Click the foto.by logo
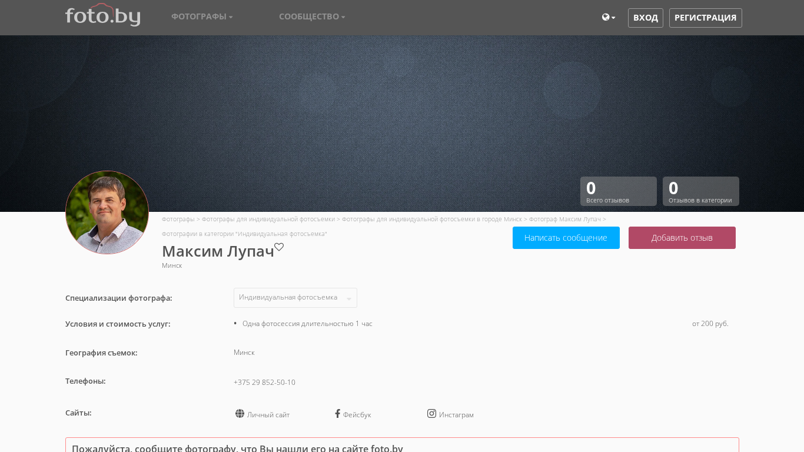This screenshot has width=804, height=452. [102, 15]
